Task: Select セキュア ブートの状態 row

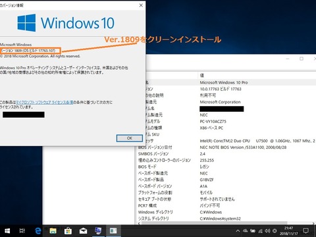Action: (x=155, y=199)
